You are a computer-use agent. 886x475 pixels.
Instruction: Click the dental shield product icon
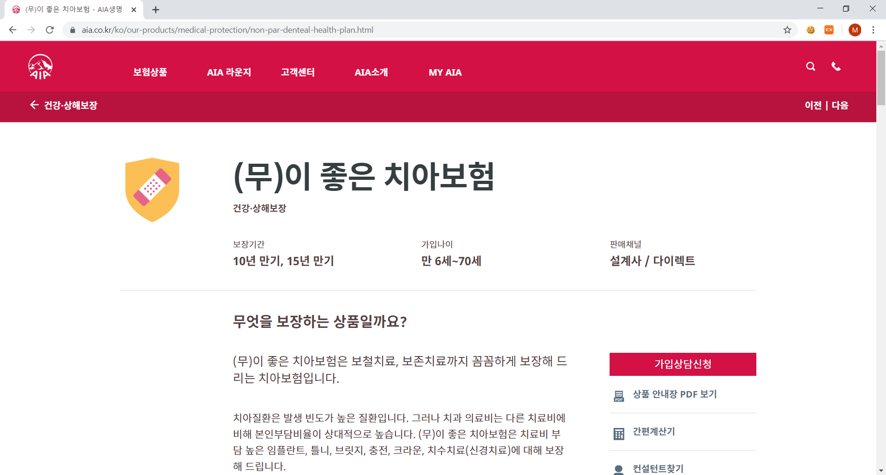pos(152,190)
